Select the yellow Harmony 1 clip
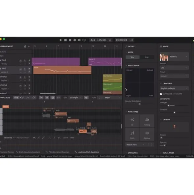The height and width of the screenshot is (195, 194). pos(112,79)
